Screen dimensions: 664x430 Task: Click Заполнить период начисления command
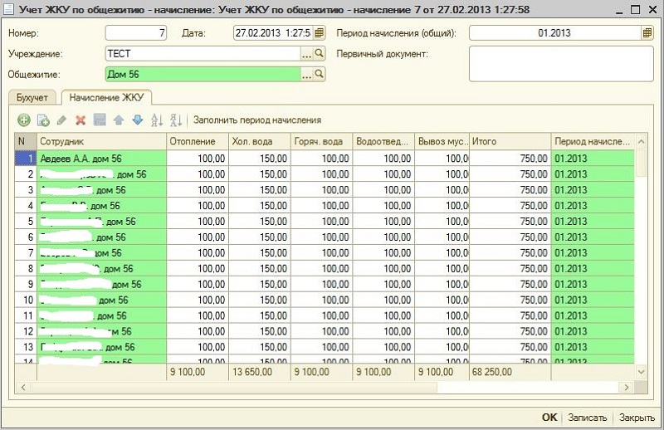pyautogui.click(x=256, y=120)
